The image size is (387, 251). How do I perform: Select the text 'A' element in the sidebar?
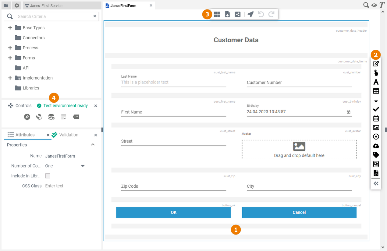tap(376, 82)
